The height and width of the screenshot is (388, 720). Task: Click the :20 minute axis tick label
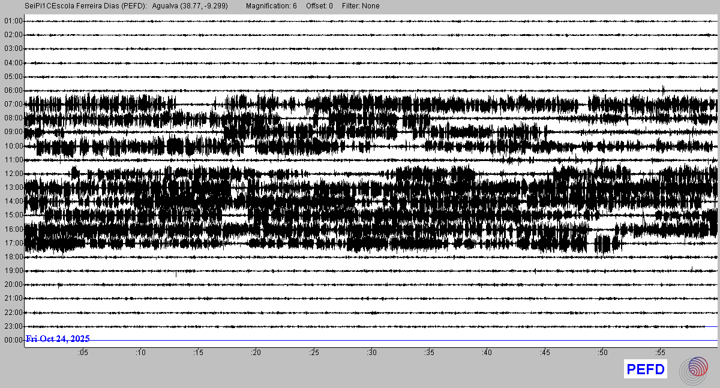pos(256,353)
